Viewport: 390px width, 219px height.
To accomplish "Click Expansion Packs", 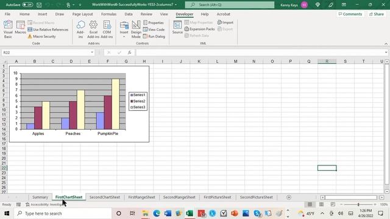I will coord(199,29).
